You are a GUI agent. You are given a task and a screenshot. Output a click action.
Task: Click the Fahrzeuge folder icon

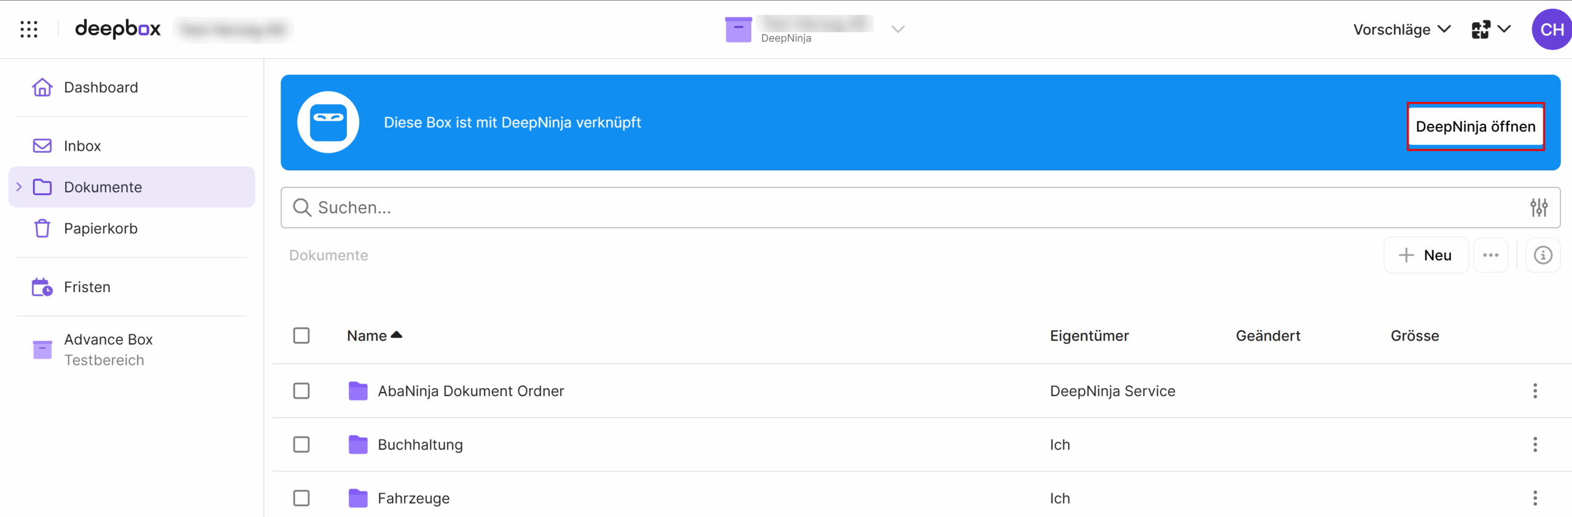[x=358, y=498]
